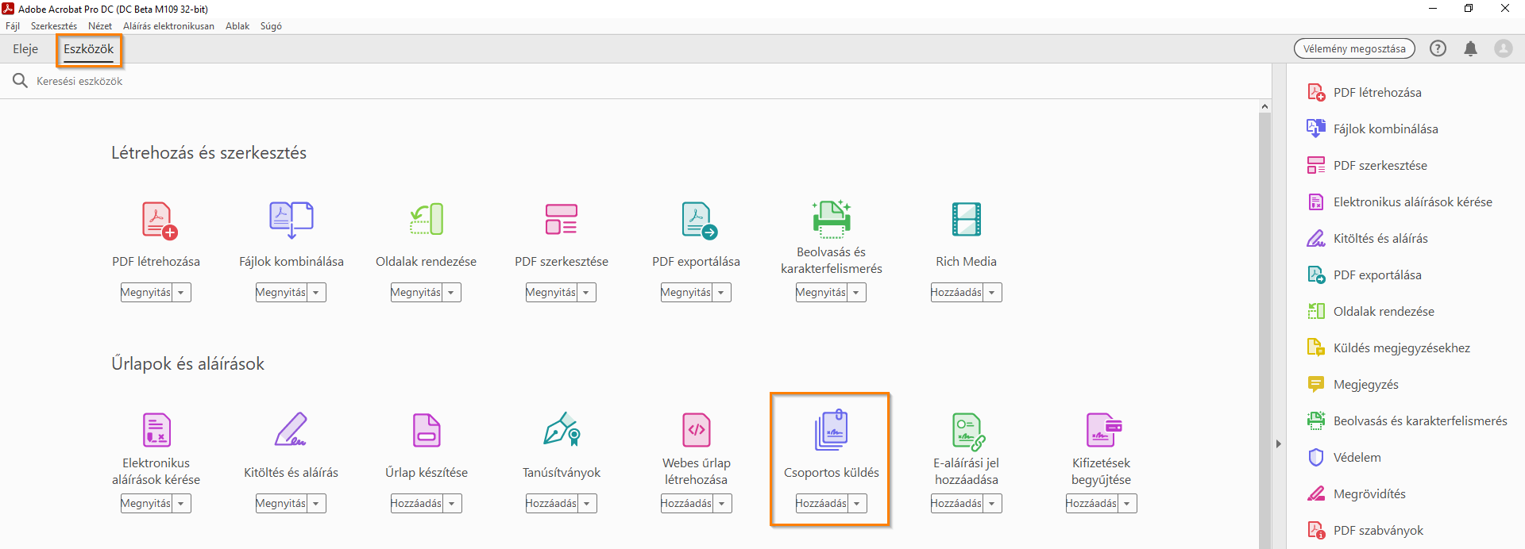Click Hozzáadás under Űrlap készítése

point(416,504)
